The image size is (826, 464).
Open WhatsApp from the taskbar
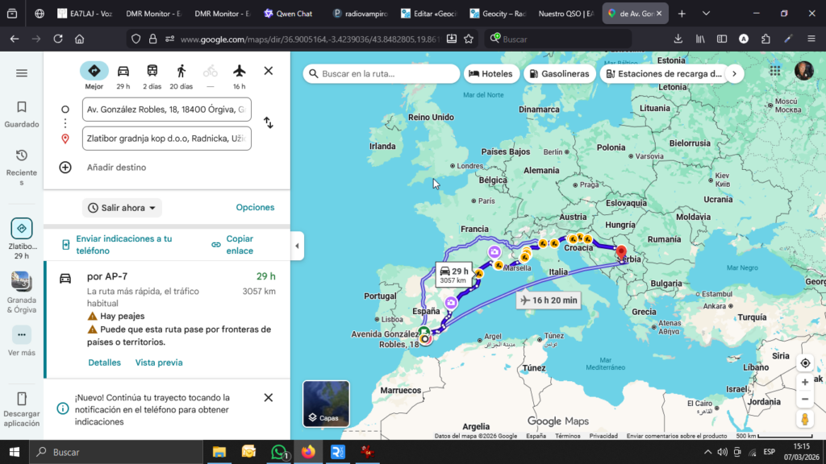(278, 452)
